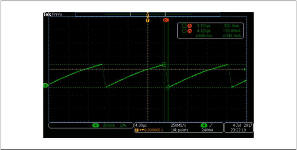Image resolution: width=297 pixels, height=150 pixels.
Task: Click the record overview bar's bracketed view window
Action: (148, 14)
